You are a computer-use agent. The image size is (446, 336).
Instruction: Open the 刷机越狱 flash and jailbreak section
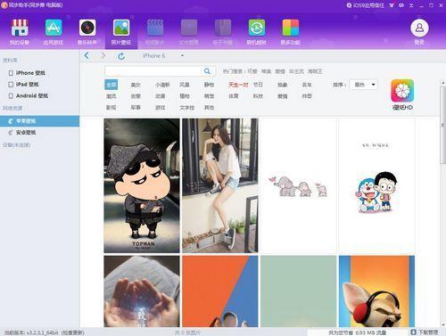[257, 32]
